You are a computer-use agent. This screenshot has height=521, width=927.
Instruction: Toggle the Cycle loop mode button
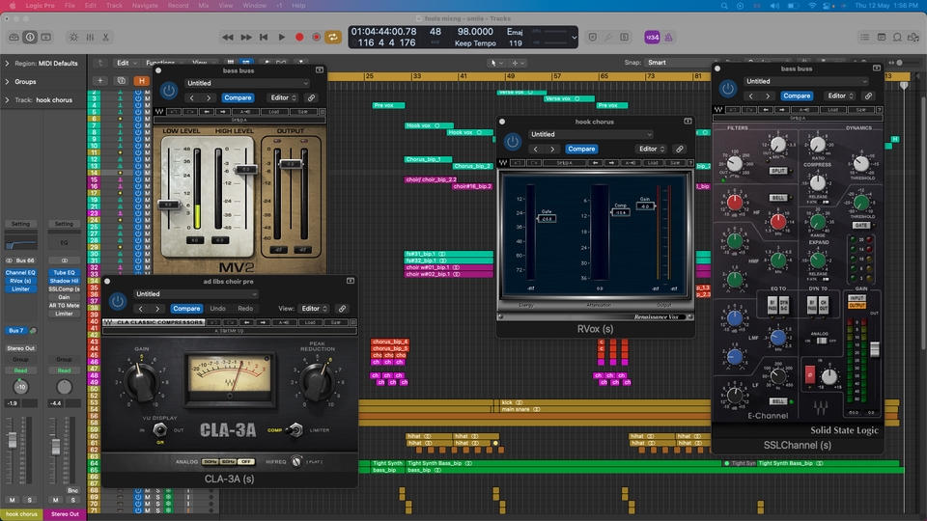pyautogui.click(x=333, y=38)
